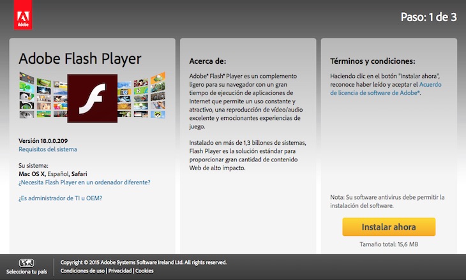Open the Cookies footer link

pos(144,271)
